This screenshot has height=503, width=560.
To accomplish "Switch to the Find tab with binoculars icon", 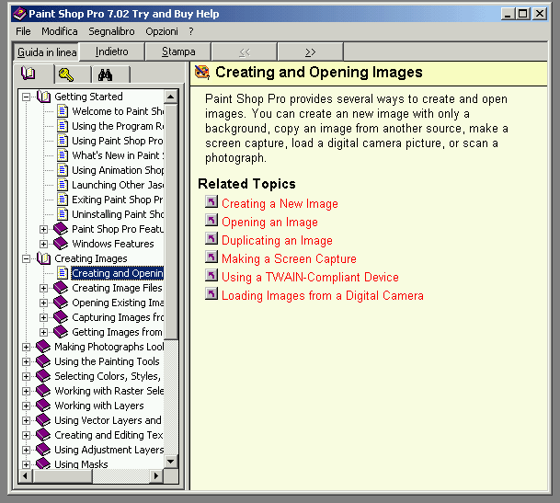I will [106, 75].
